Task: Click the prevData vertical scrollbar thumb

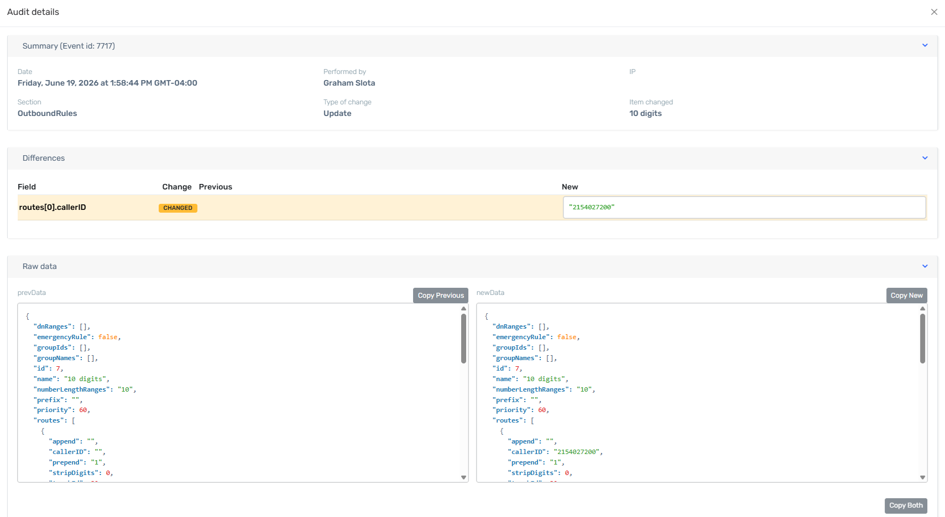Action: point(463,339)
